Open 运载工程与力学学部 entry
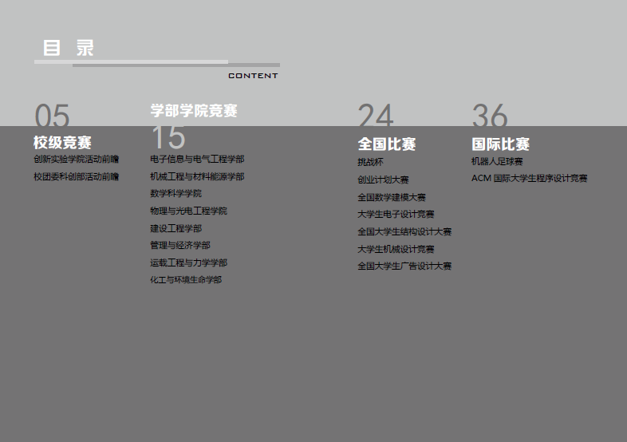Image resolution: width=627 pixels, height=442 pixels. [189, 262]
